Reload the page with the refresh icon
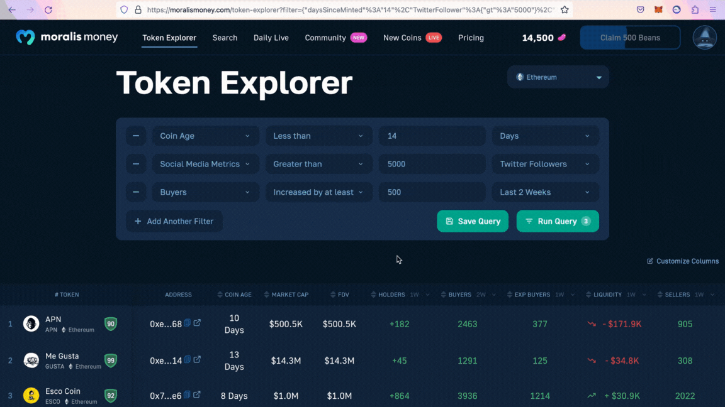 (x=48, y=9)
